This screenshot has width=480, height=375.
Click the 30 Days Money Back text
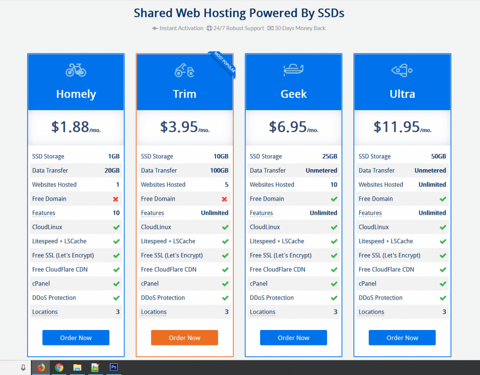(300, 28)
